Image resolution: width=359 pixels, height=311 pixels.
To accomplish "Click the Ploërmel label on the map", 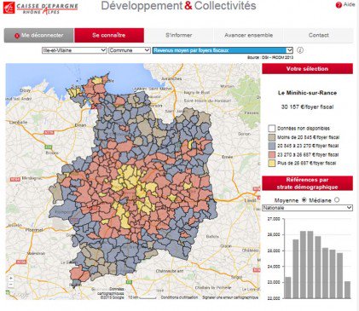I will click(x=34, y=230).
